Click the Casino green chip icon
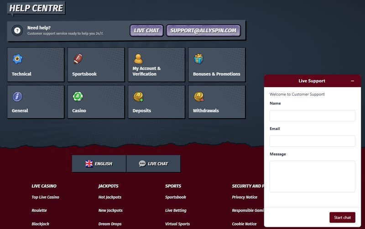The image size is (365, 229). coord(78,97)
